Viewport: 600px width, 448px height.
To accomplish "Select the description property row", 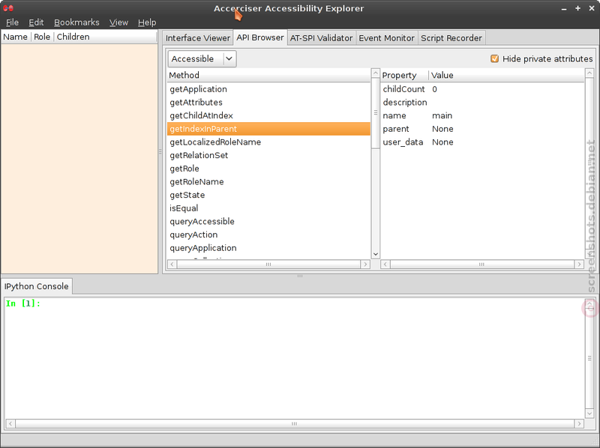I will pos(482,103).
